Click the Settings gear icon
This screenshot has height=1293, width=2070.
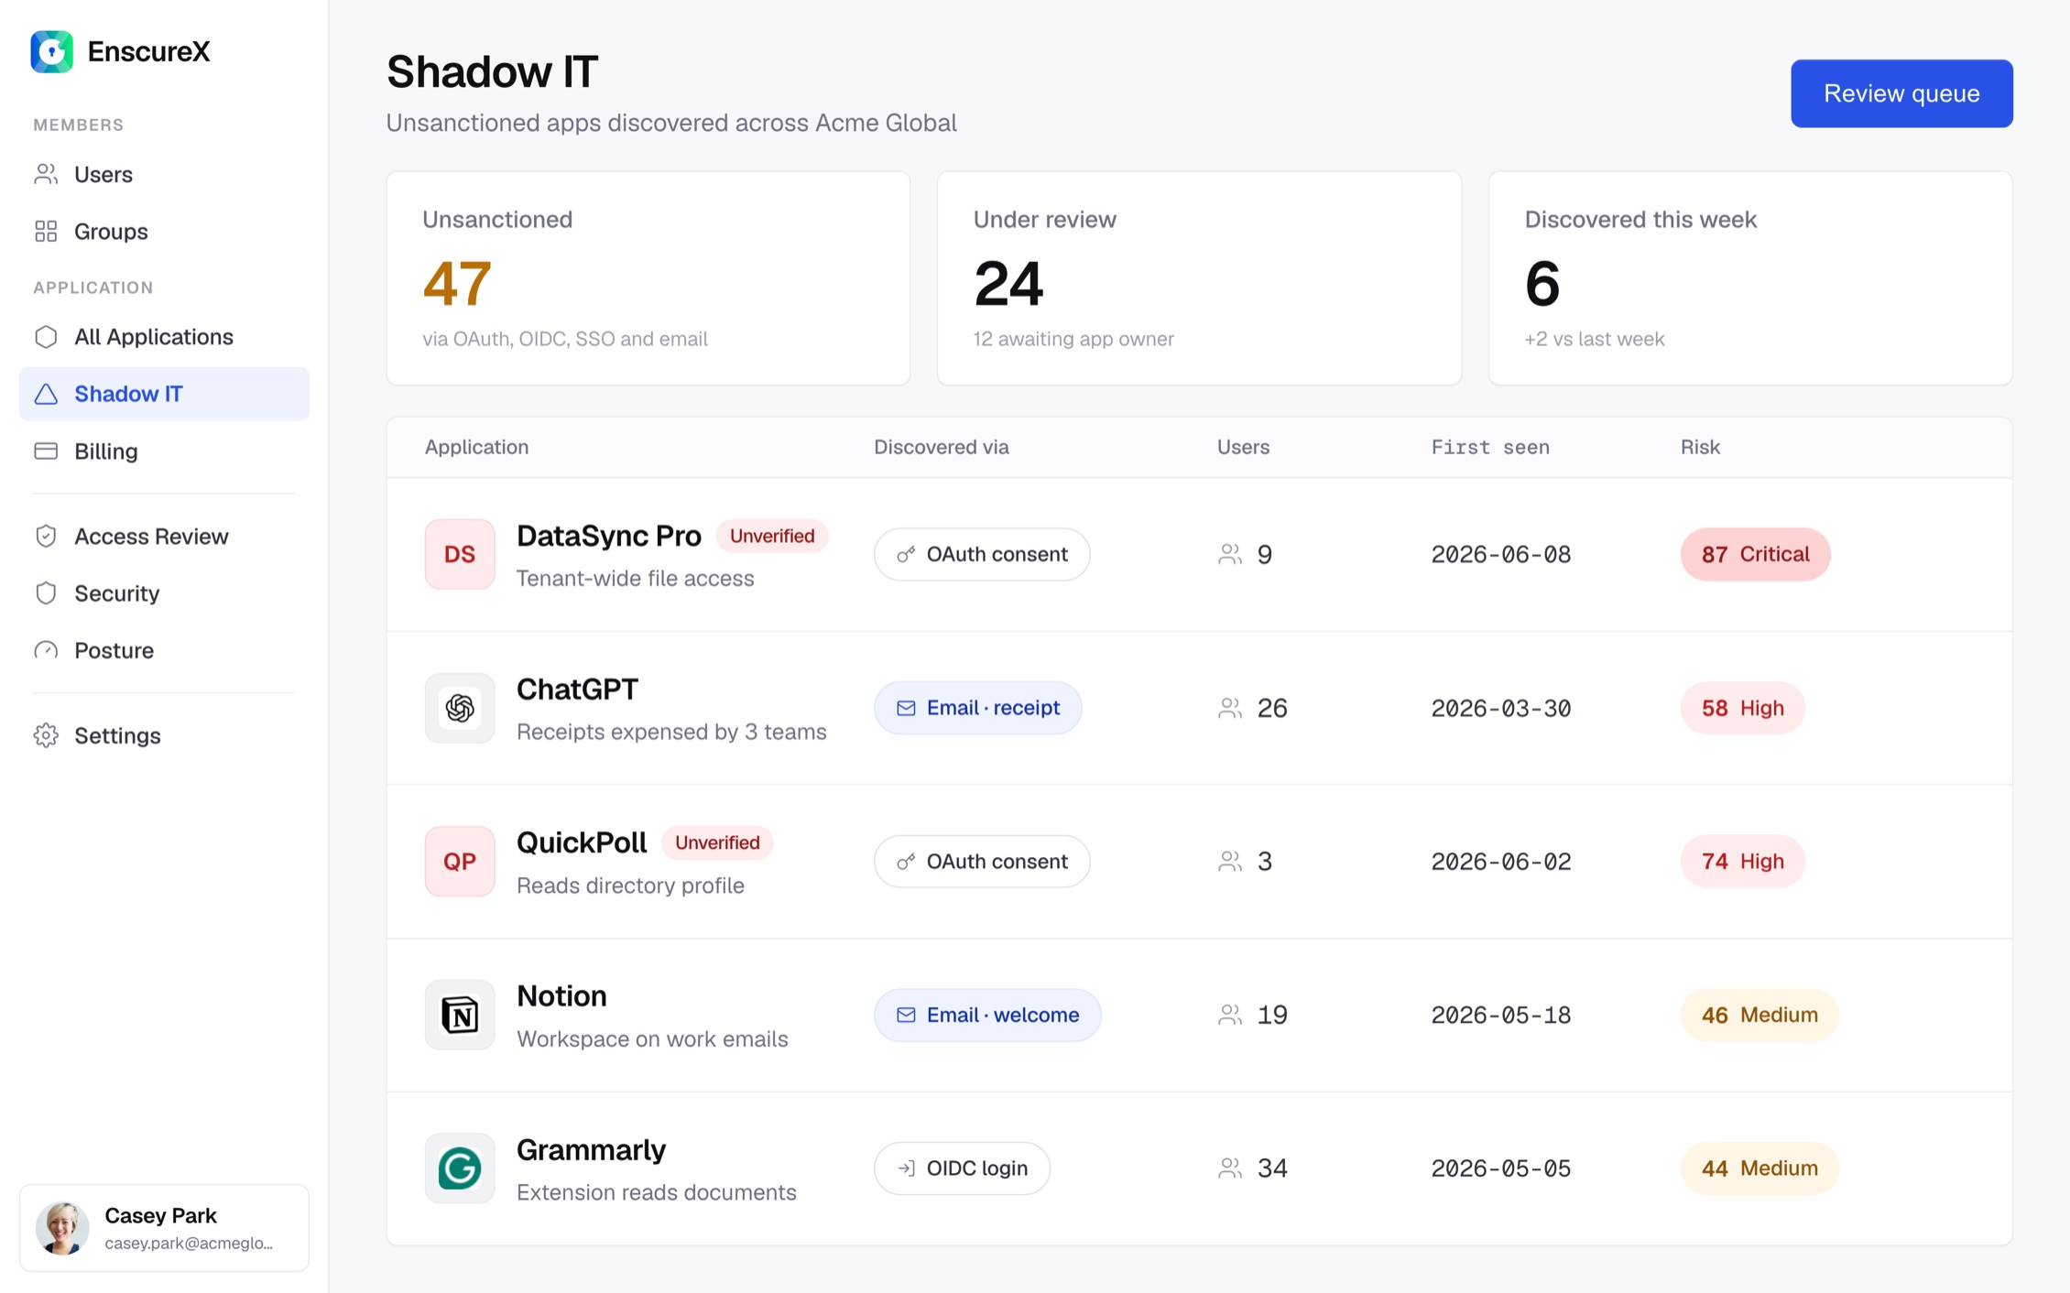46,735
